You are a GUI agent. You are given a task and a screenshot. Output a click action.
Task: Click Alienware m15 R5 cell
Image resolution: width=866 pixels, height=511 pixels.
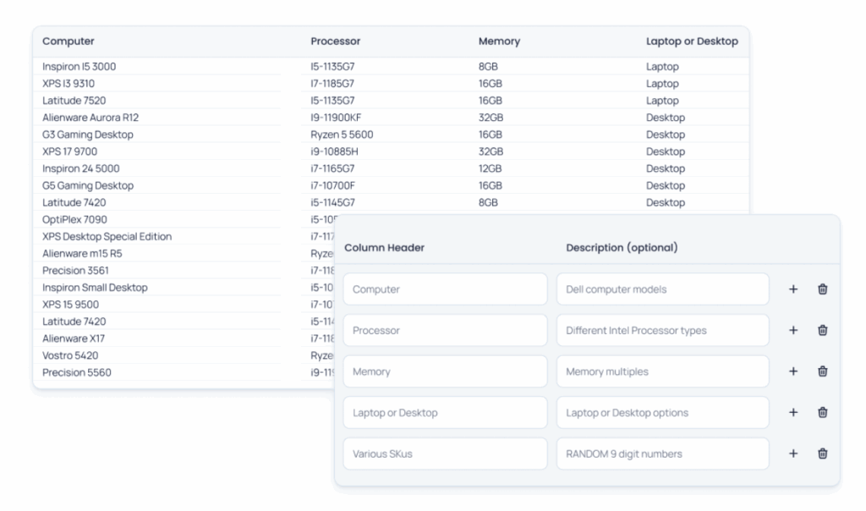pyautogui.click(x=82, y=254)
